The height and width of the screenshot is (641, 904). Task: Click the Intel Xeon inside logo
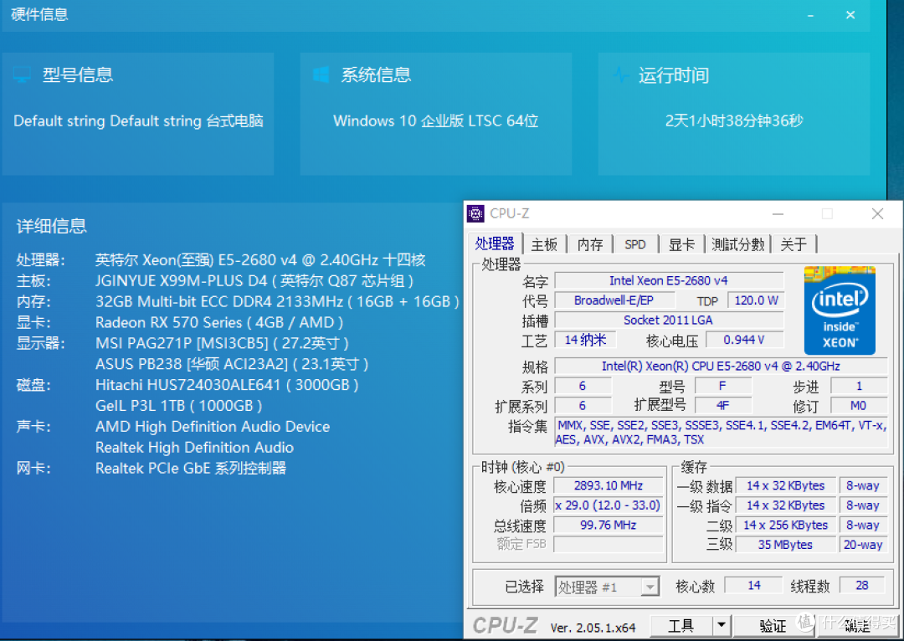tap(840, 310)
